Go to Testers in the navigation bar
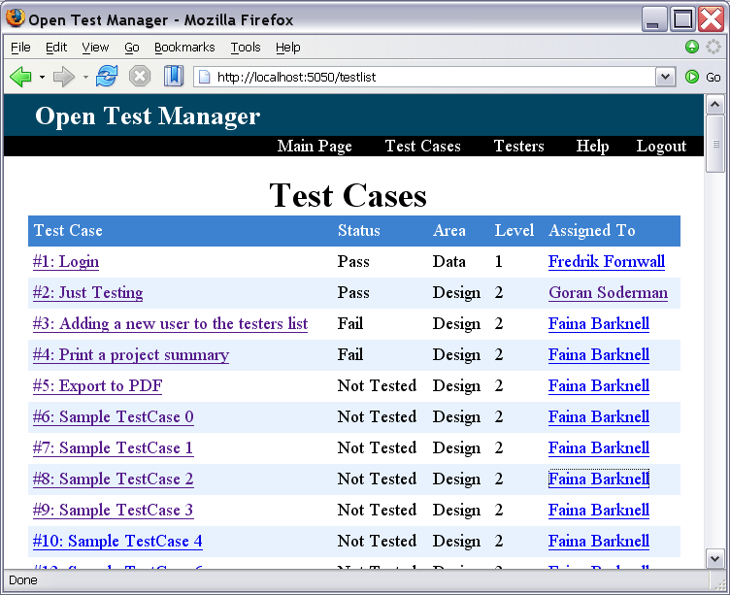 [518, 146]
